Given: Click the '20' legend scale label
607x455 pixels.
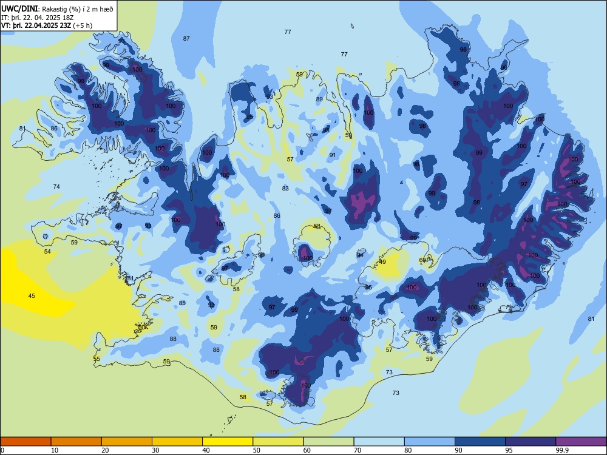Looking at the screenshot, I should pos(105,450).
